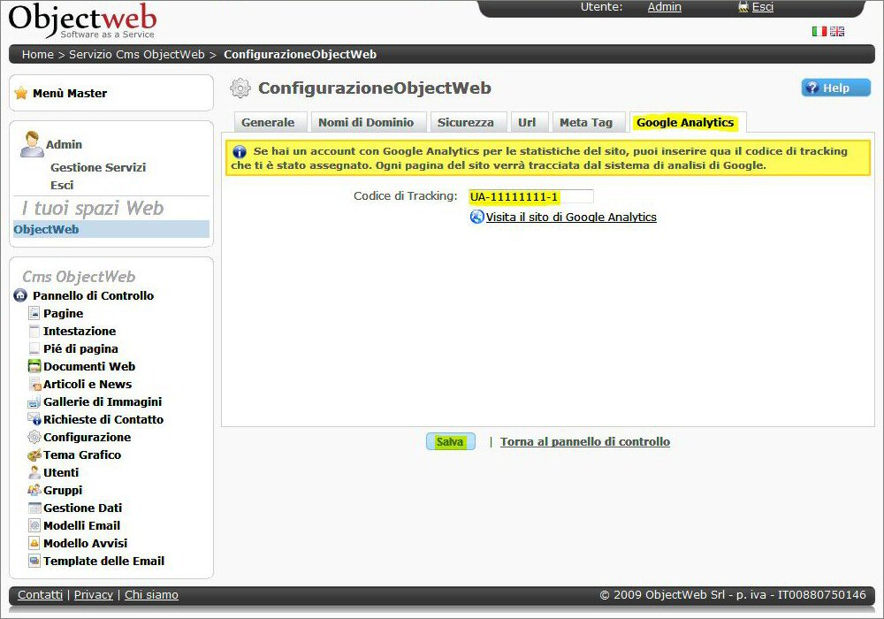Click the Pagine icon in the sidebar

[x=34, y=313]
